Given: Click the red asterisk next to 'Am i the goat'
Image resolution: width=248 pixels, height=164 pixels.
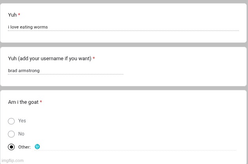Looking at the screenshot, I should click(41, 102).
